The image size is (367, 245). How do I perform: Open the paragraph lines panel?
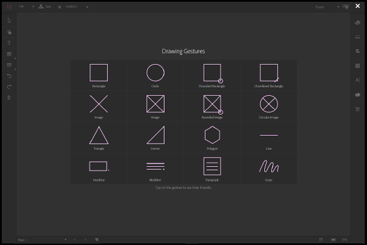coord(357,109)
